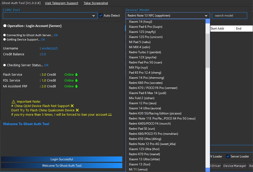Collapse the Device/ Model dropdown arrow

(x=206, y=16)
